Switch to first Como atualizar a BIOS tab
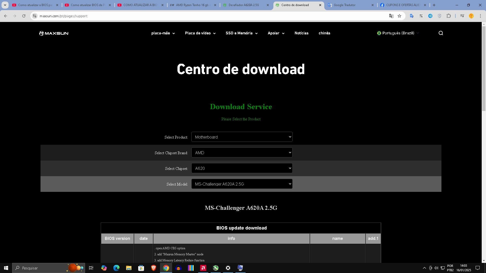Image resolution: width=486 pixels, height=273 pixels. pyautogui.click(x=35, y=5)
